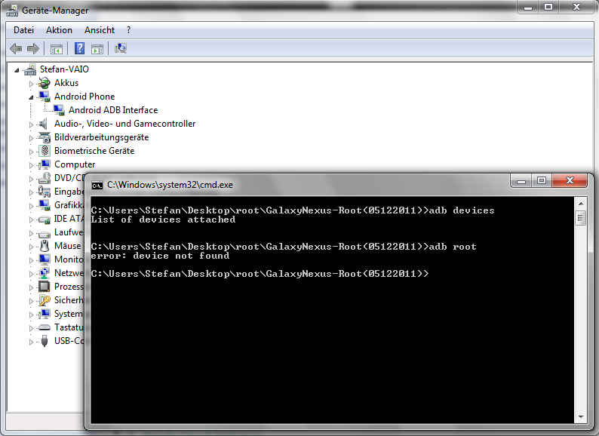Click the Android Phone device icon

click(x=45, y=97)
